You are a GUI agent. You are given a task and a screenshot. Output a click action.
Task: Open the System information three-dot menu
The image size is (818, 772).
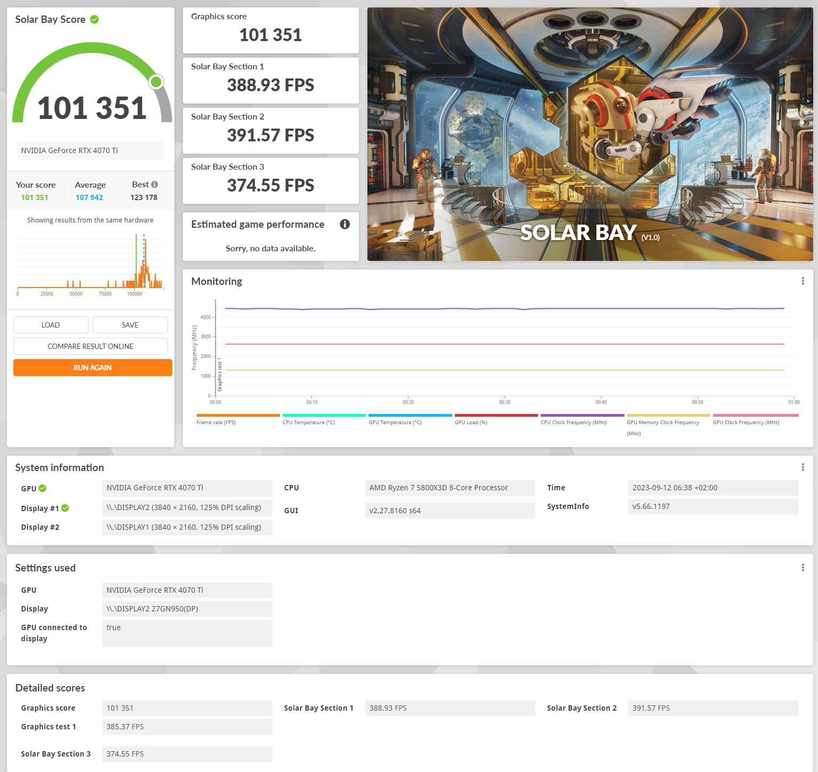tap(803, 467)
